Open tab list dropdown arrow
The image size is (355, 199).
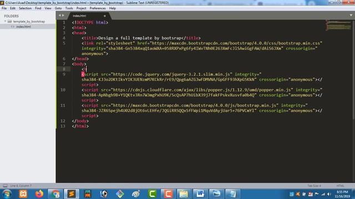[x=351, y=15]
